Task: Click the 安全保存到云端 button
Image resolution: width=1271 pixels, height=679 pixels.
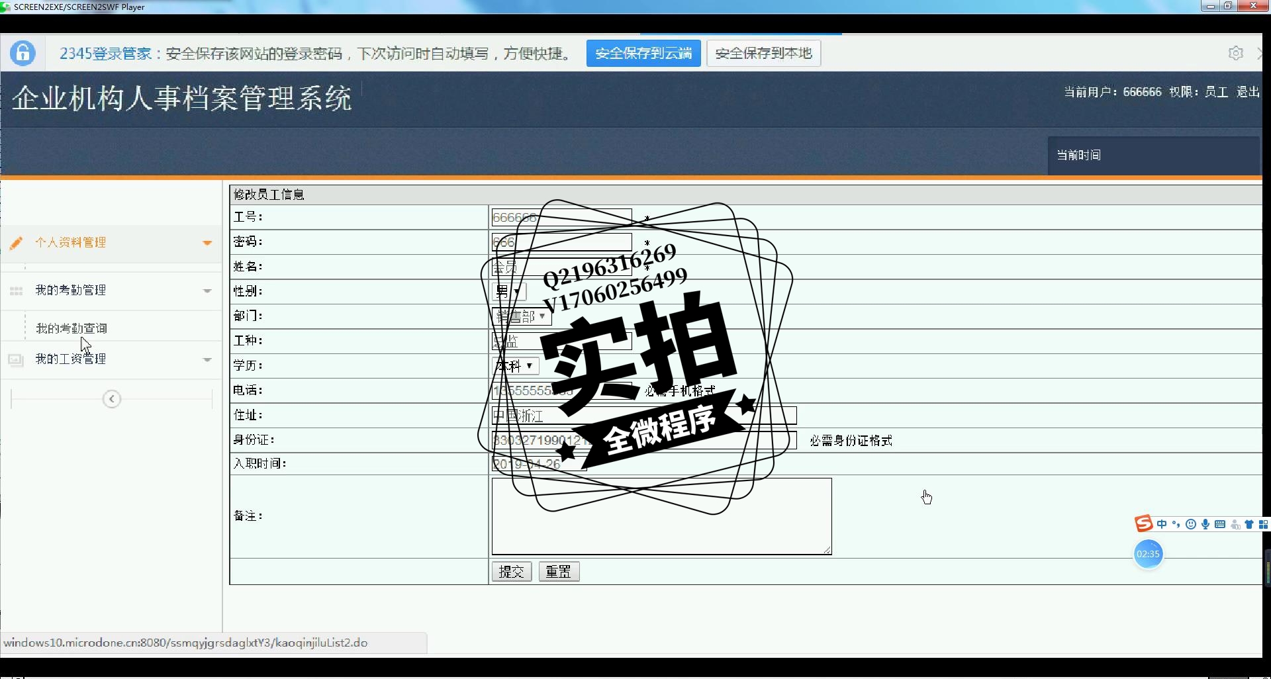Action: (x=643, y=53)
